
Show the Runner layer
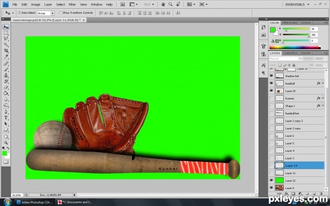[272, 98]
